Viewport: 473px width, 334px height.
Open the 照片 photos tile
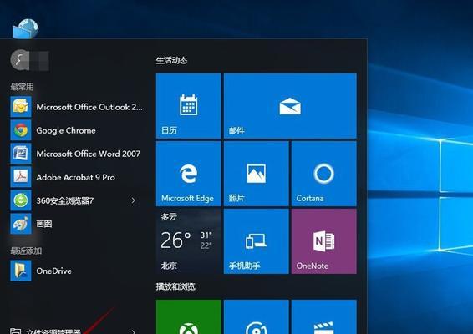tap(256, 174)
